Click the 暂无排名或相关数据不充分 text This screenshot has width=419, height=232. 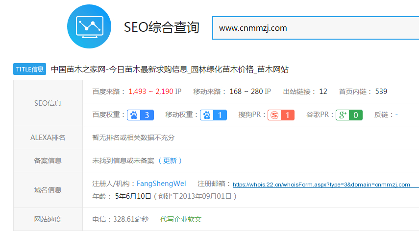tap(133, 138)
